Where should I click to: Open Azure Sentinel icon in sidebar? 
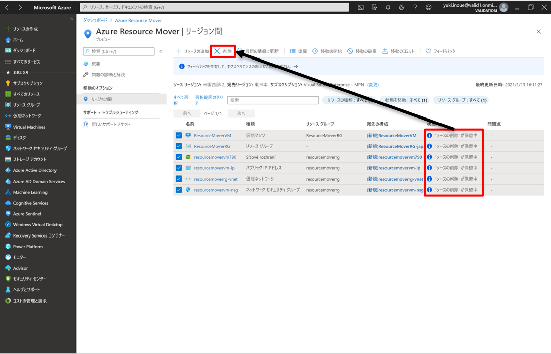pyautogui.click(x=8, y=214)
